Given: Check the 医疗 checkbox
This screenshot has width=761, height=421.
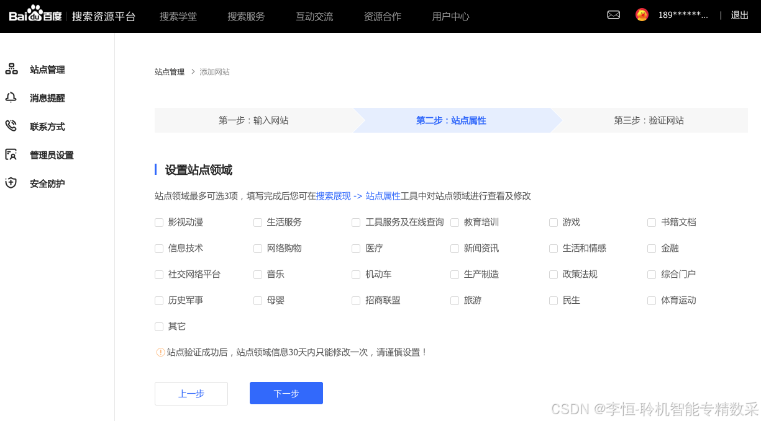Looking at the screenshot, I should [x=356, y=249].
